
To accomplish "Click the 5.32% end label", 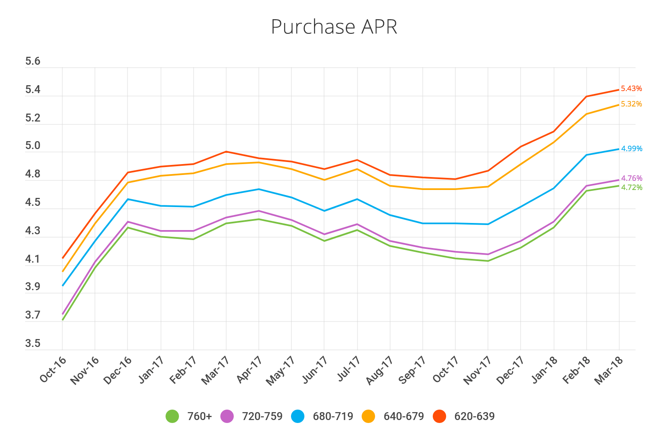I will pyautogui.click(x=631, y=104).
